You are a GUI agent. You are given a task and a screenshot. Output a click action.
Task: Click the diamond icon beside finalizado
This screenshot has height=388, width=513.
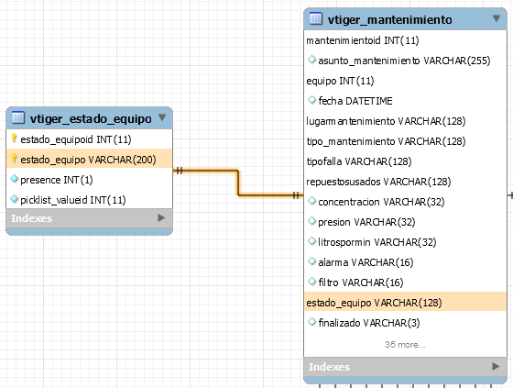[311, 322]
